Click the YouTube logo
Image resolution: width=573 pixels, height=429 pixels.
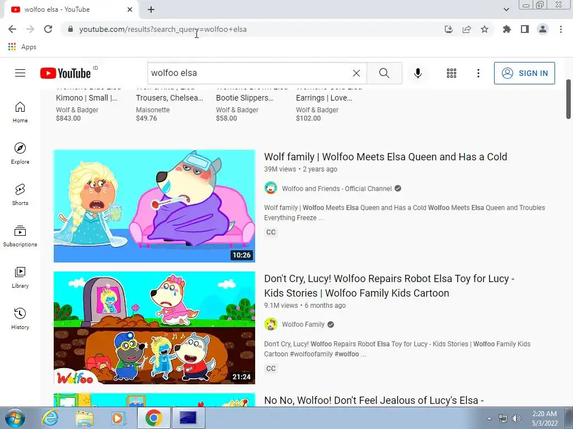point(66,73)
